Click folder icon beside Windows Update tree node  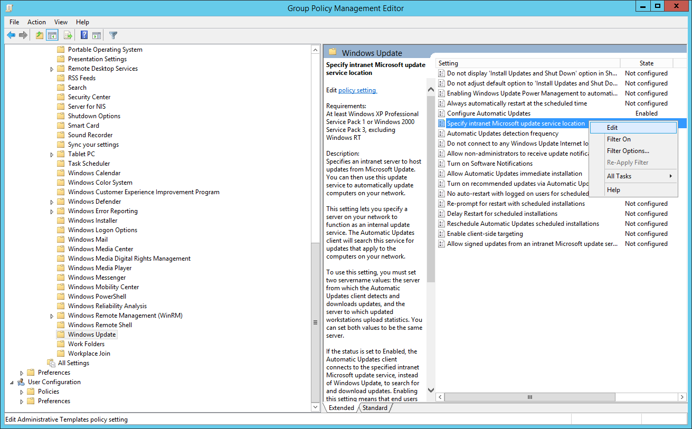[x=60, y=335]
